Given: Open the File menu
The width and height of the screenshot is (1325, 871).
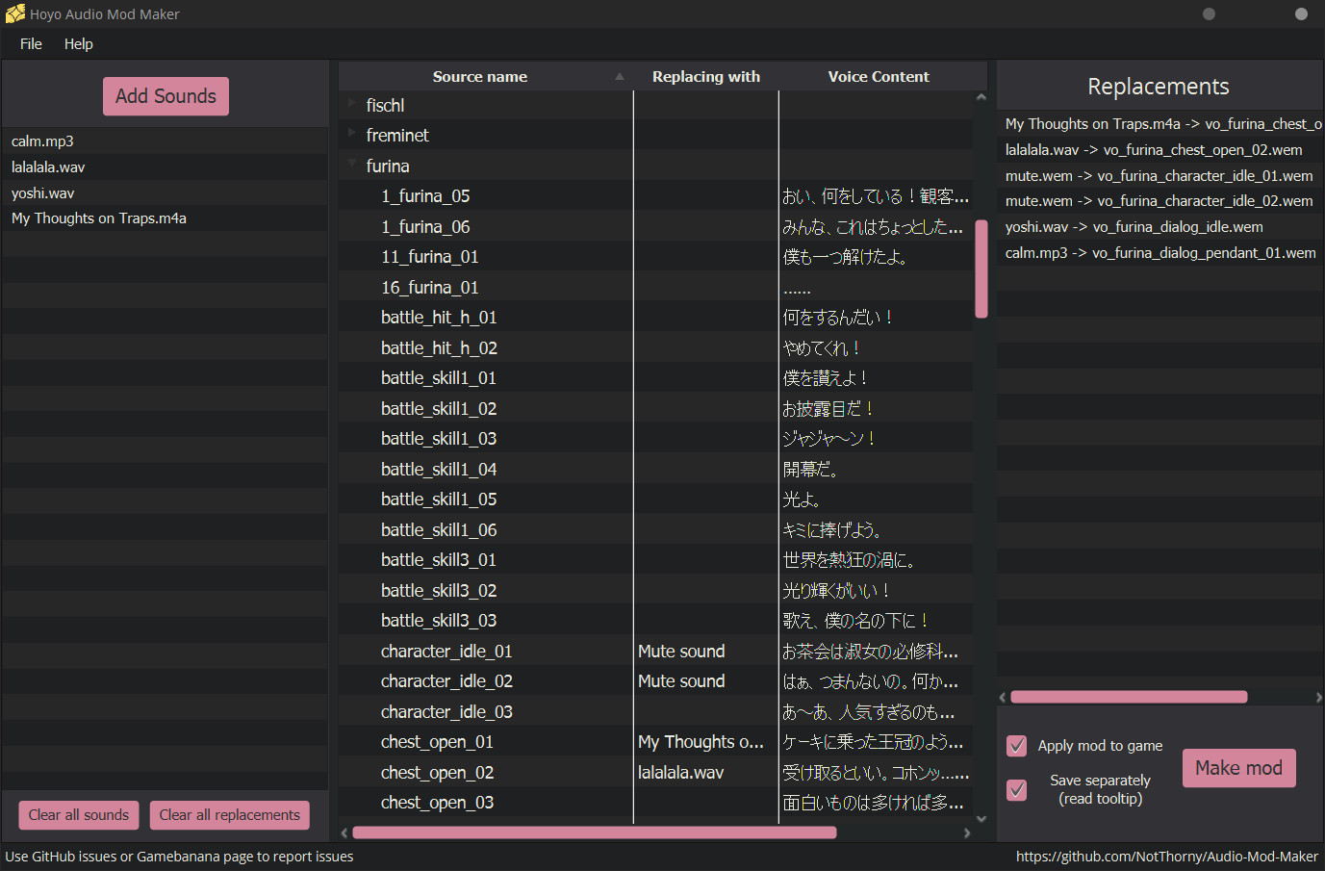Looking at the screenshot, I should coord(30,43).
